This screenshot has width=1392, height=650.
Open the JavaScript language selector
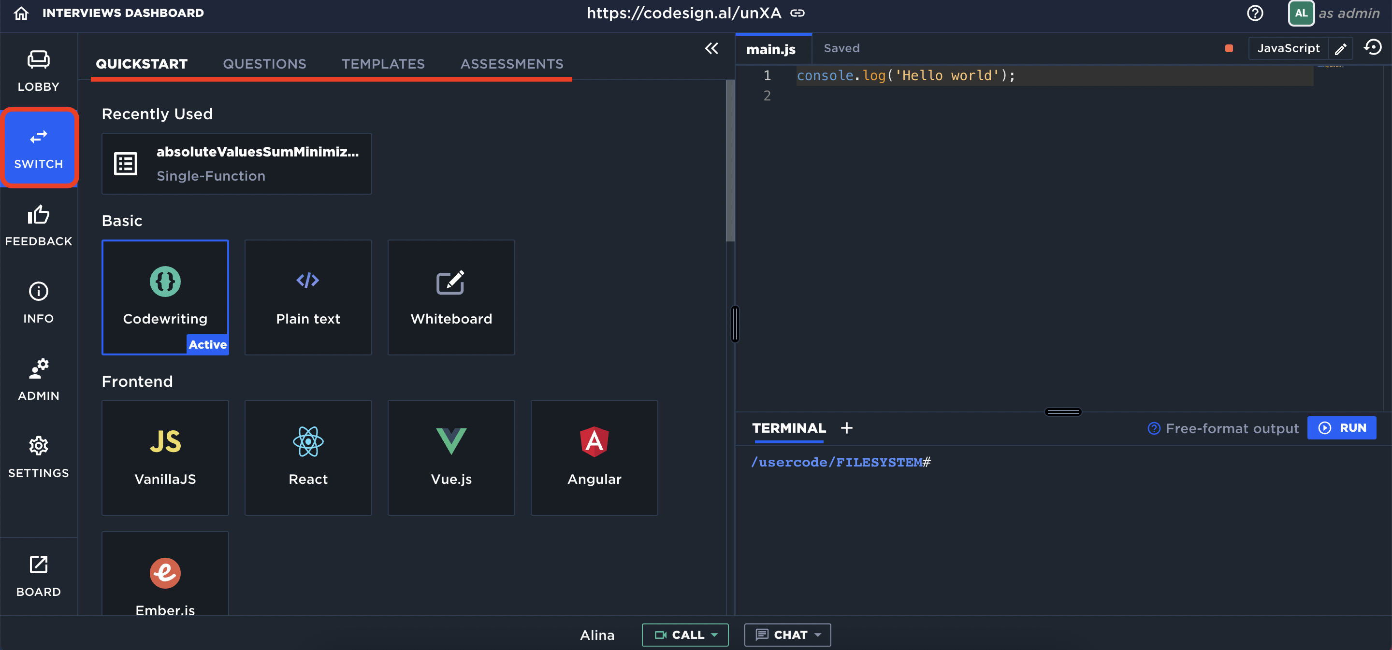click(1288, 49)
